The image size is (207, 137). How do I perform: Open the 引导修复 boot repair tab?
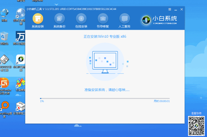pos(103,21)
